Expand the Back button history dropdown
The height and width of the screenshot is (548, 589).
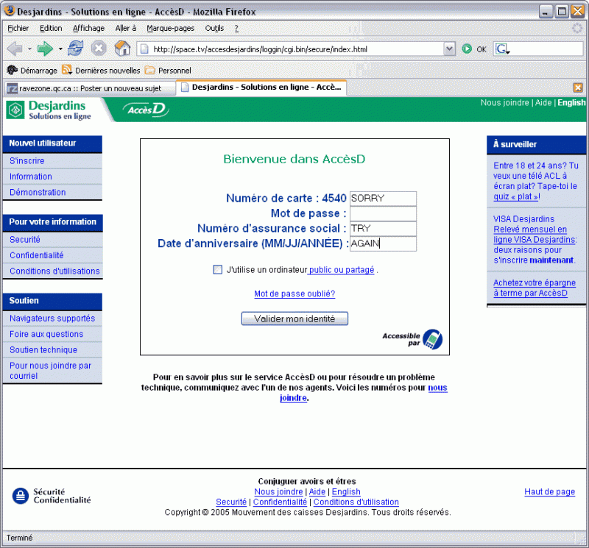[x=29, y=49]
